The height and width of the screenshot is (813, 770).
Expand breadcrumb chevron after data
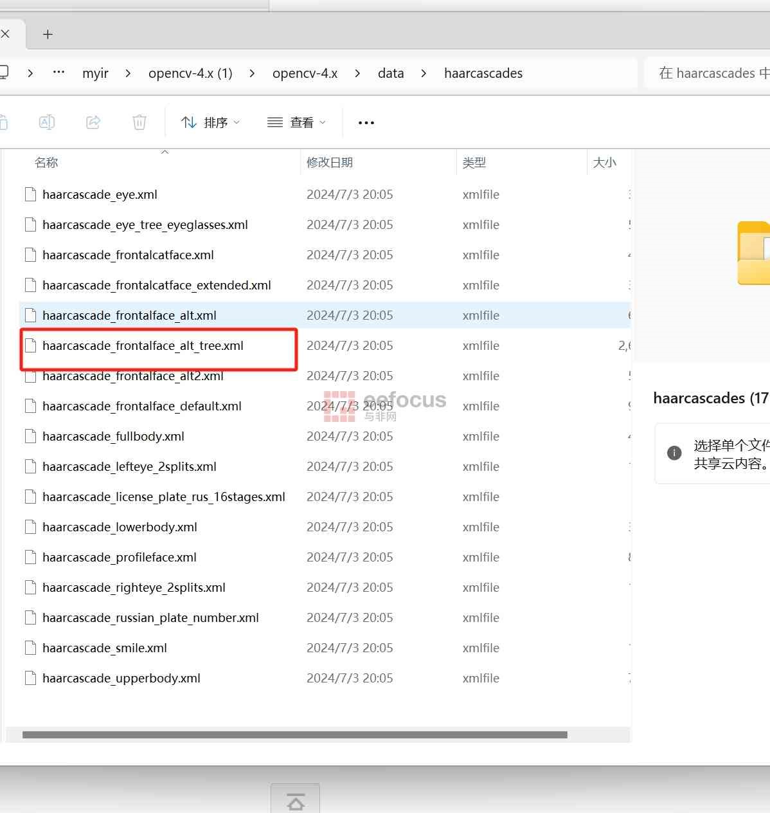[424, 73]
